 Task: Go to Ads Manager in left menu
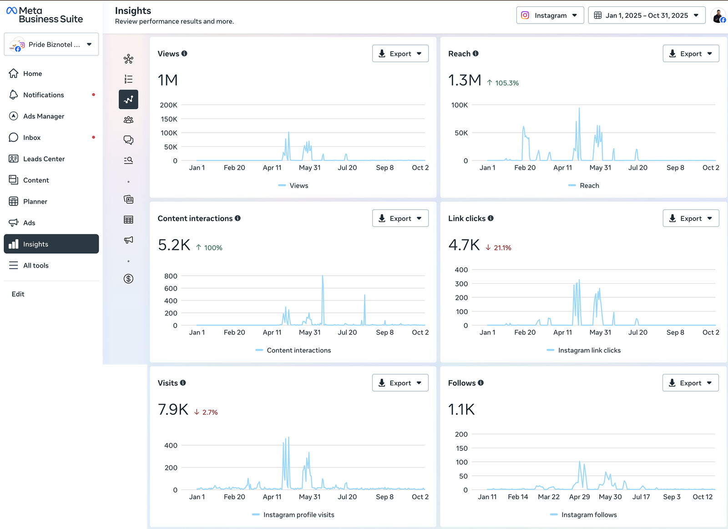44,116
